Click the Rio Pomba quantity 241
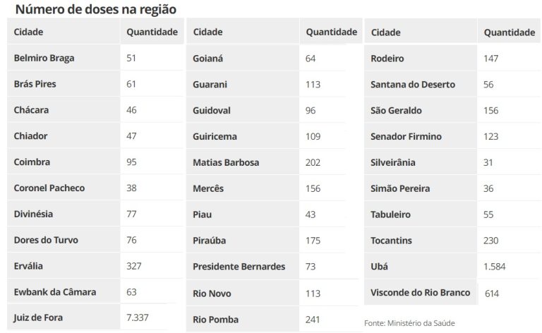The width and height of the screenshot is (542, 333). click(x=313, y=320)
